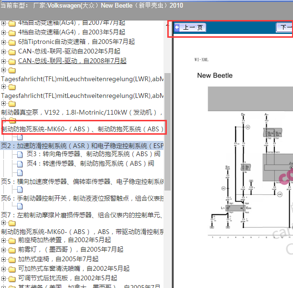The height and width of the screenshot is (288, 293).
Task: Click folder icon of 可加热式车窗清洗喷嘴
Action: pos(12,269)
